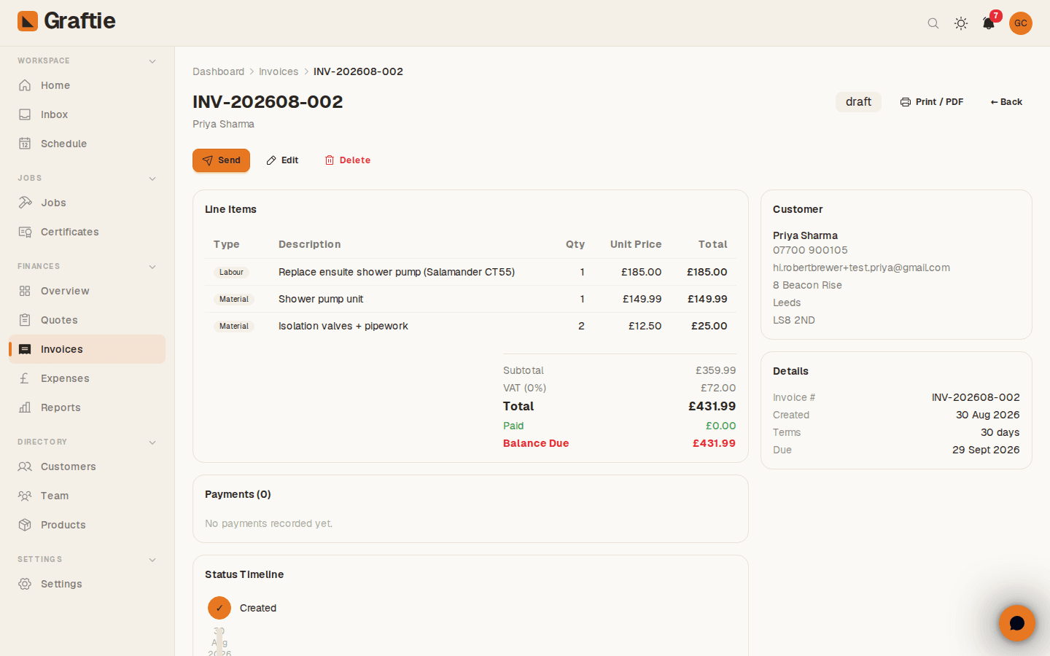Open the GC user avatar menu

pos(1021,23)
